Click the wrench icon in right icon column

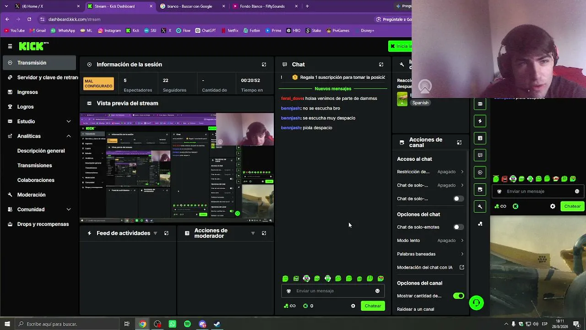pyautogui.click(x=480, y=206)
